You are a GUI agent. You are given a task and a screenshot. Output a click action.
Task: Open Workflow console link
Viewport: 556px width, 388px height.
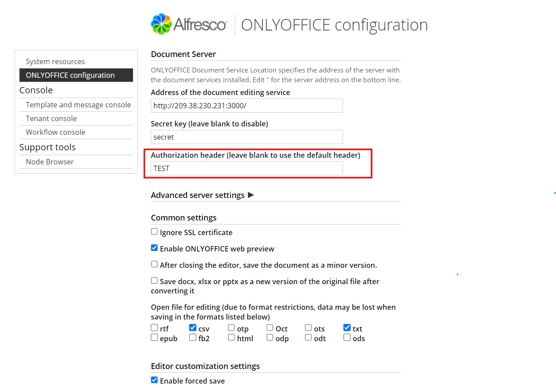pyautogui.click(x=56, y=132)
